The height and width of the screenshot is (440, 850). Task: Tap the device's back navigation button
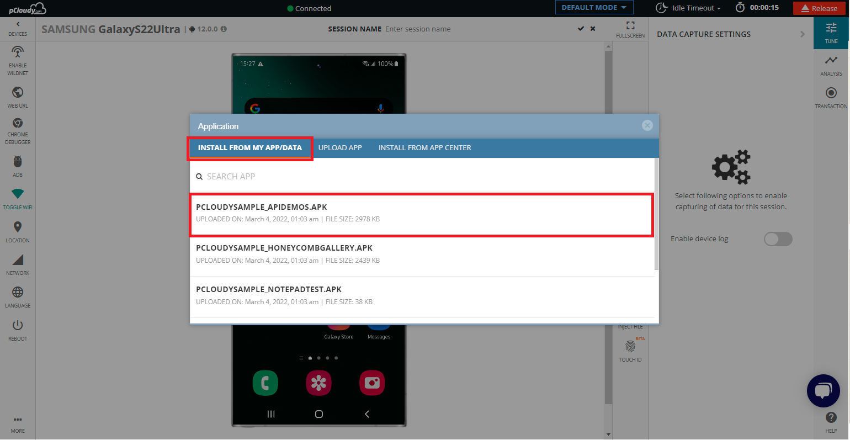(367, 414)
